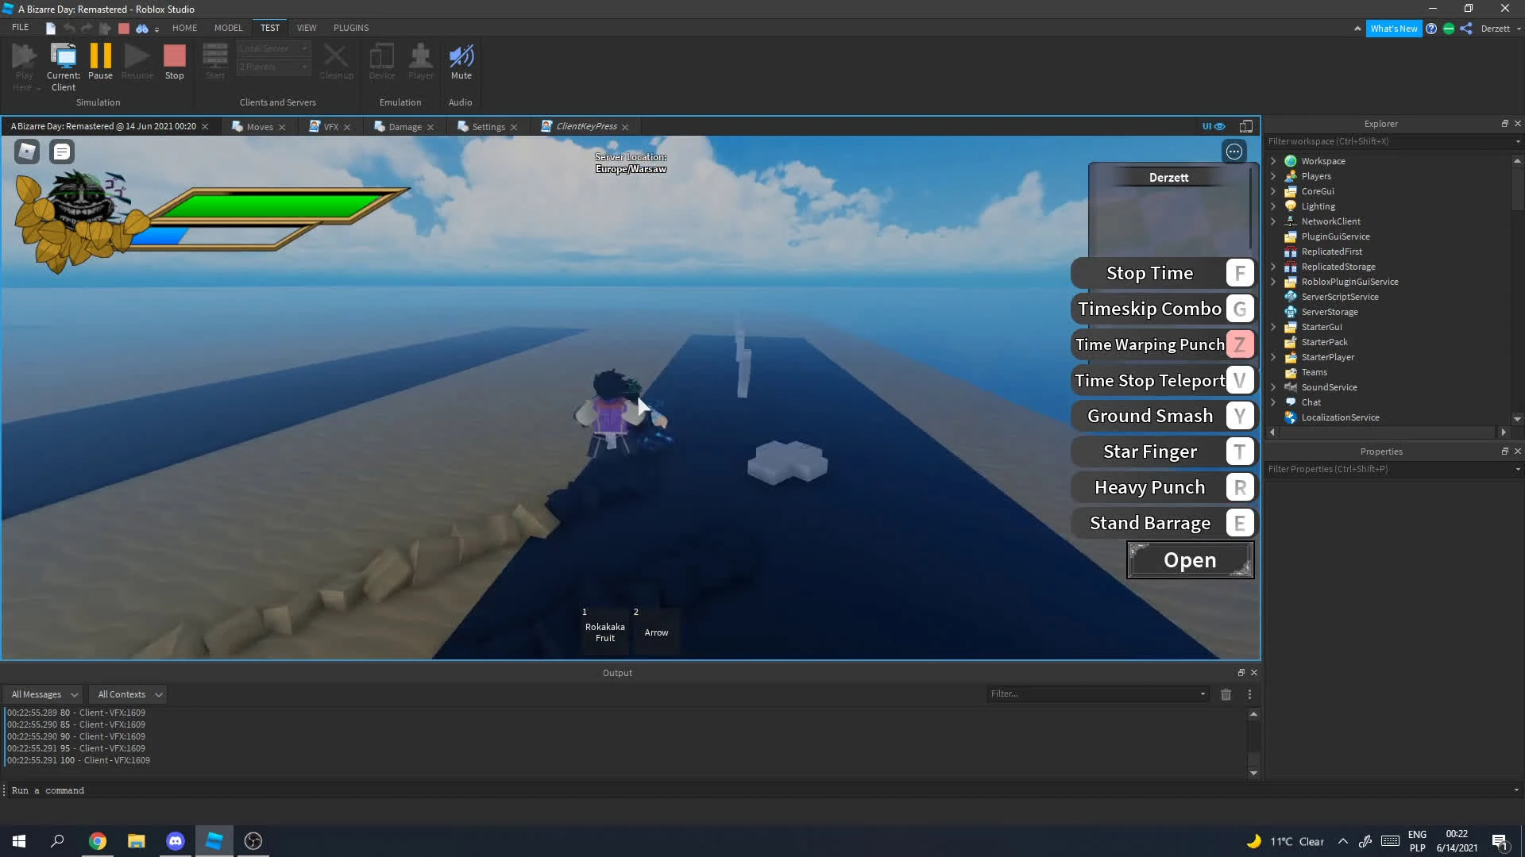Screen dimensions: 1525x857
Task: Clear the Output log with the trash icon
Action: pyautogui.click(x=1226, y=694)
